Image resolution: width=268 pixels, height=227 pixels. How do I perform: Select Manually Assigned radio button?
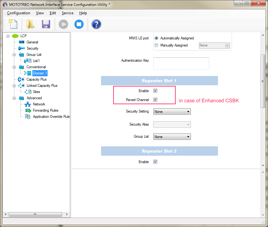(x=156, y=45)
